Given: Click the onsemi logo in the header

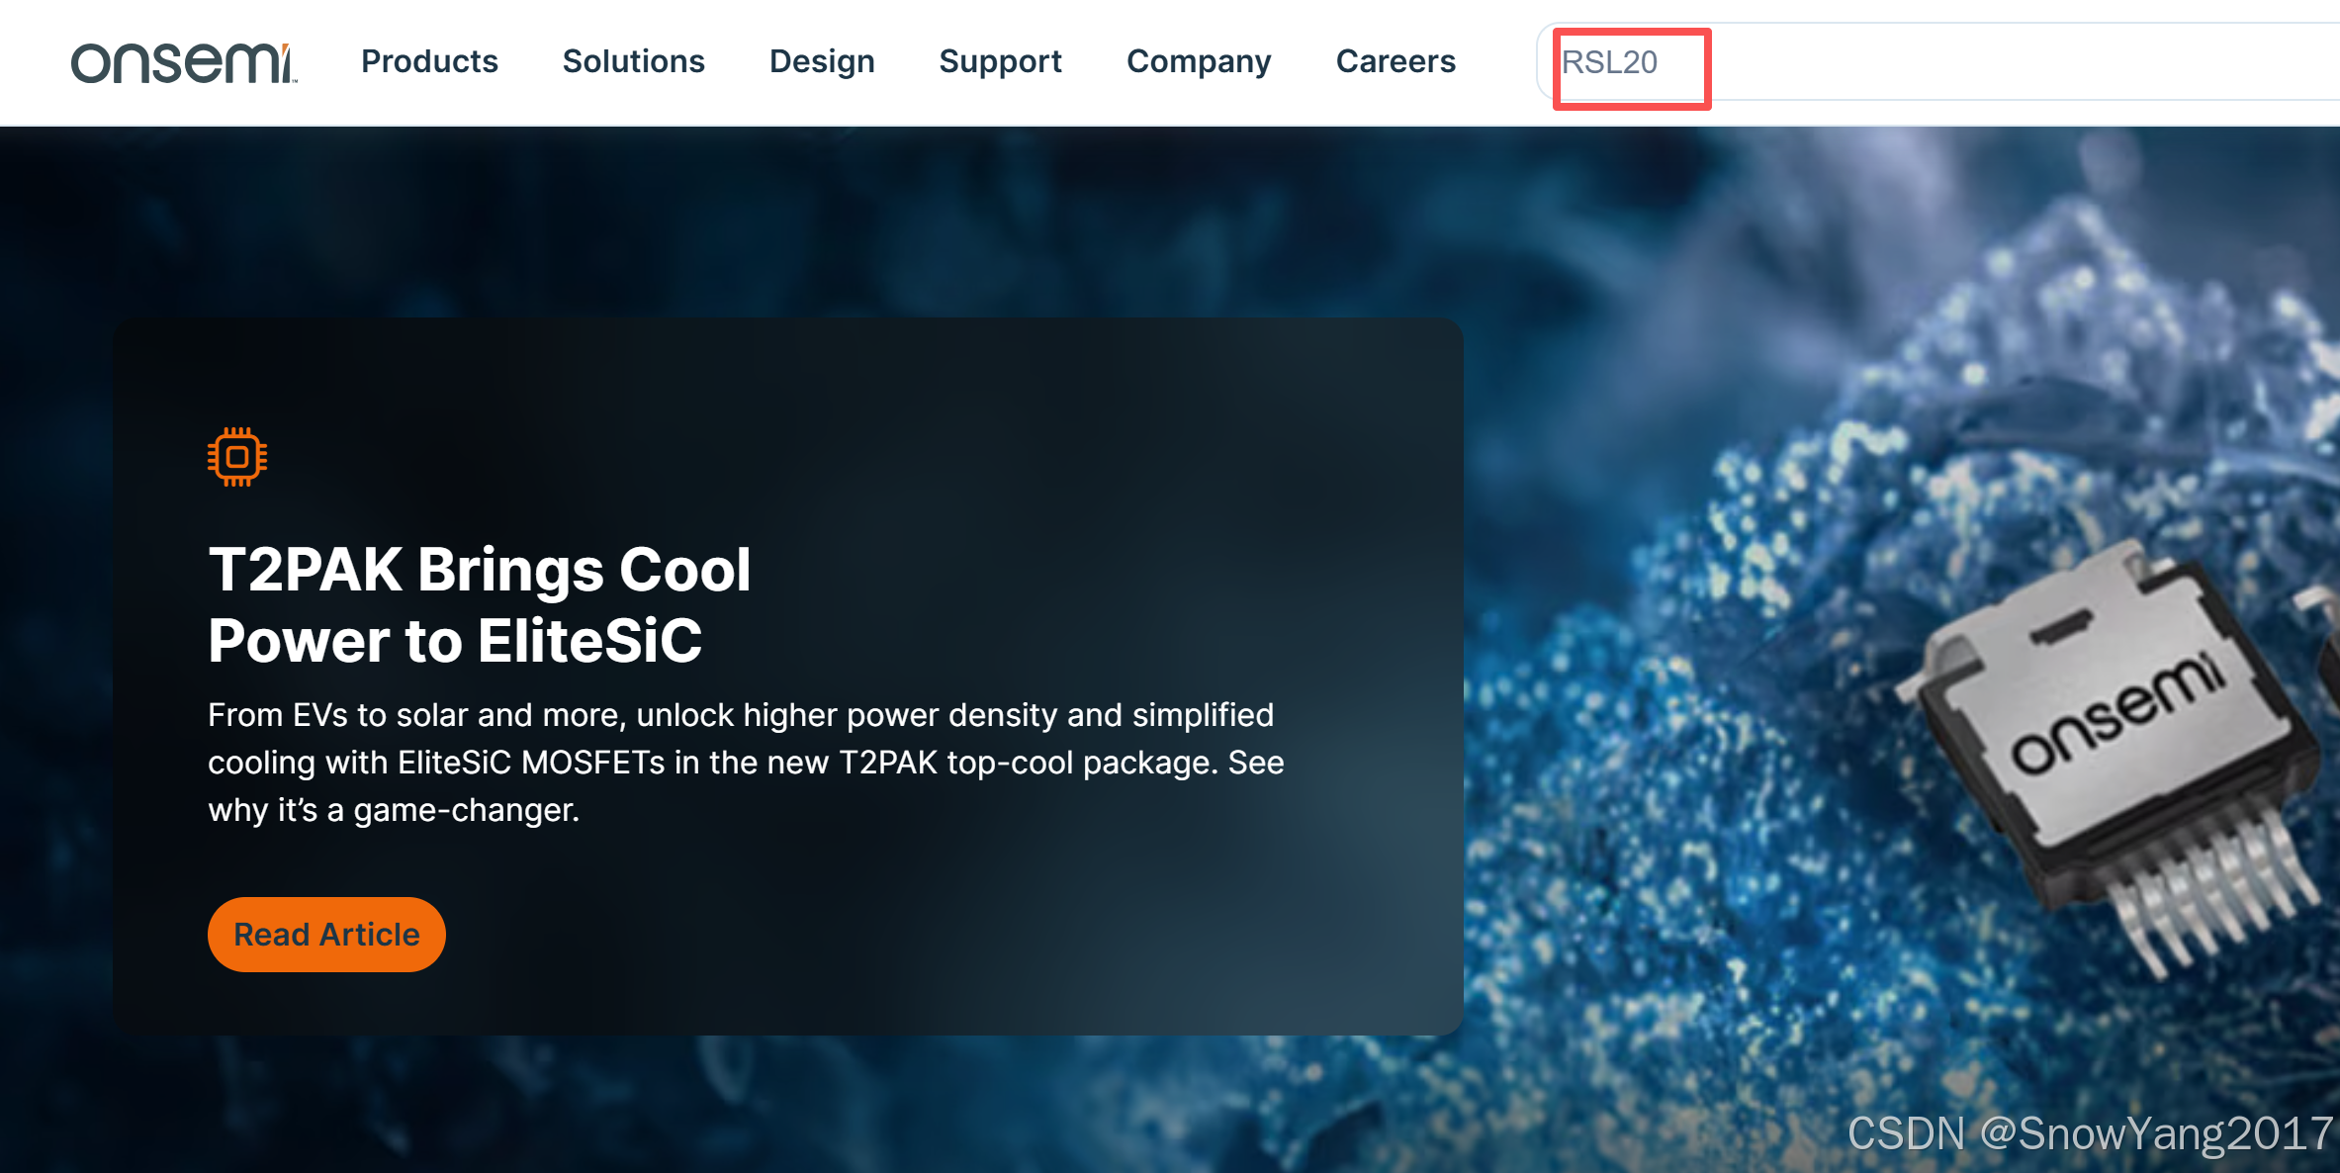Looking at the screenshot, I should pyautogui.click(x=184, y=63).
